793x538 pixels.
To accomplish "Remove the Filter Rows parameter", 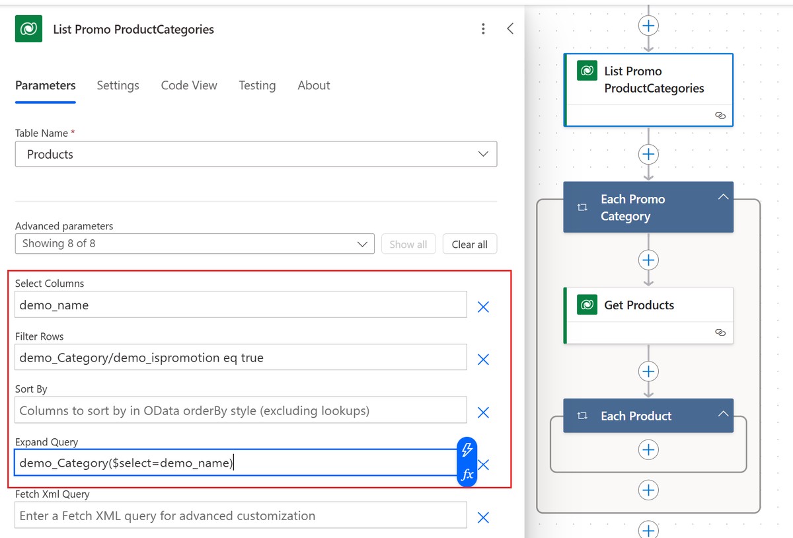I will [483, 360].
